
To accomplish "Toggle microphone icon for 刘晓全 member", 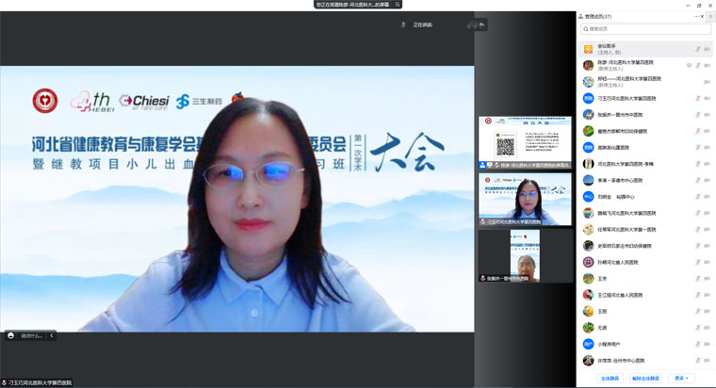I will [698, 197].
